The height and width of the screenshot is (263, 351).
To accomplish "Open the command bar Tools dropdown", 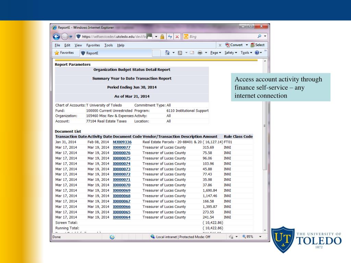I will point(246,53).
